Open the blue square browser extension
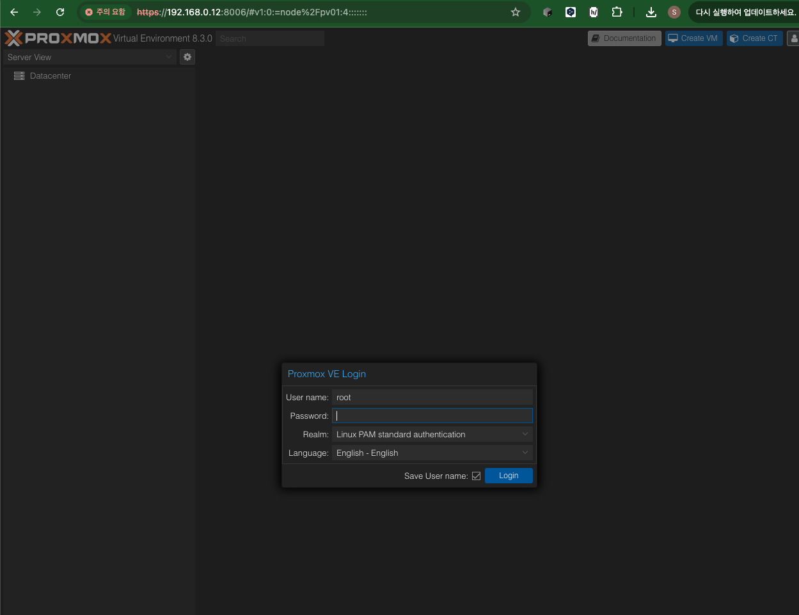Screen dimensions: 799x615 [x=571, y=12]
